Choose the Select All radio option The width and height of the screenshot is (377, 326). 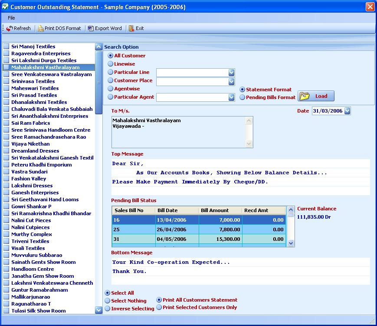coord(108,293)
